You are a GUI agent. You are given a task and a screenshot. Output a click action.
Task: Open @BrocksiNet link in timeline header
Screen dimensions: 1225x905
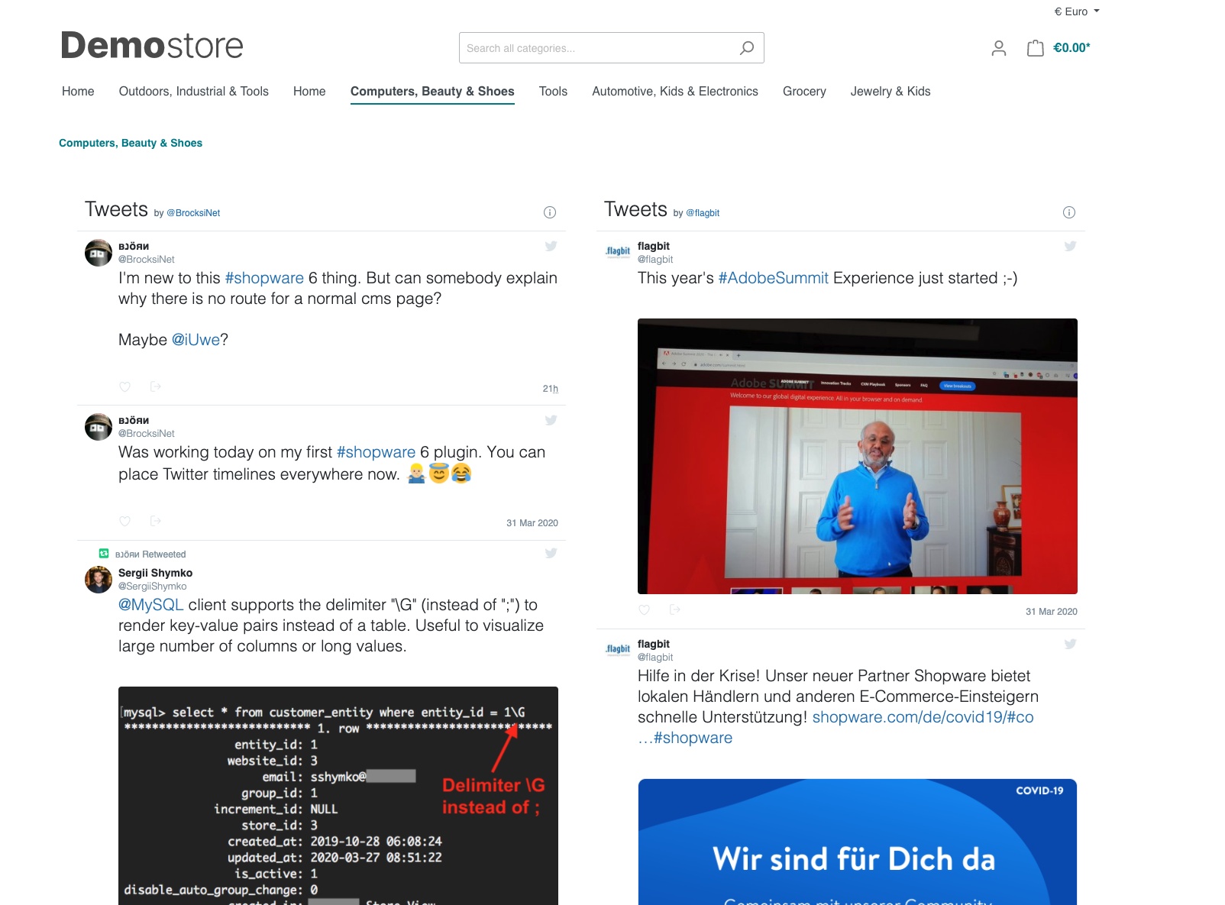pos(193,213)
